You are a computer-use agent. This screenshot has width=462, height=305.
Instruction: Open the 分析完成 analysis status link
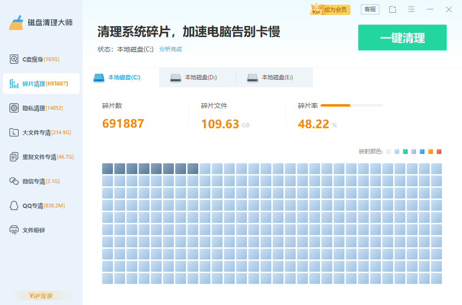click(x=170, y=49)
